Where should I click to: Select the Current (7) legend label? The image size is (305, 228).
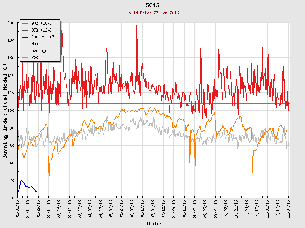[x=43, y=37]
